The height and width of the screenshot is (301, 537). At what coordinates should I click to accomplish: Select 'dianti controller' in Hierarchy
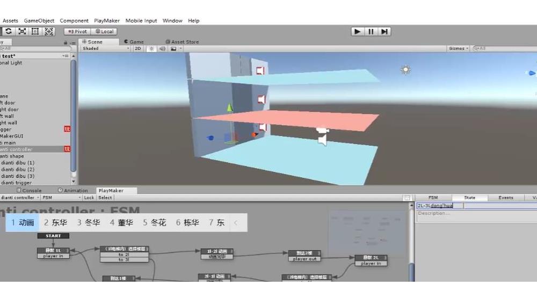(x=35, y=149)
